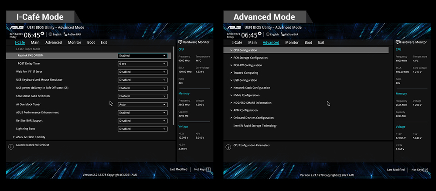The height and width of the screenshot is (191, 436).
Task: Select Monitor tab in Advanced Mode window
Action: 292,43
